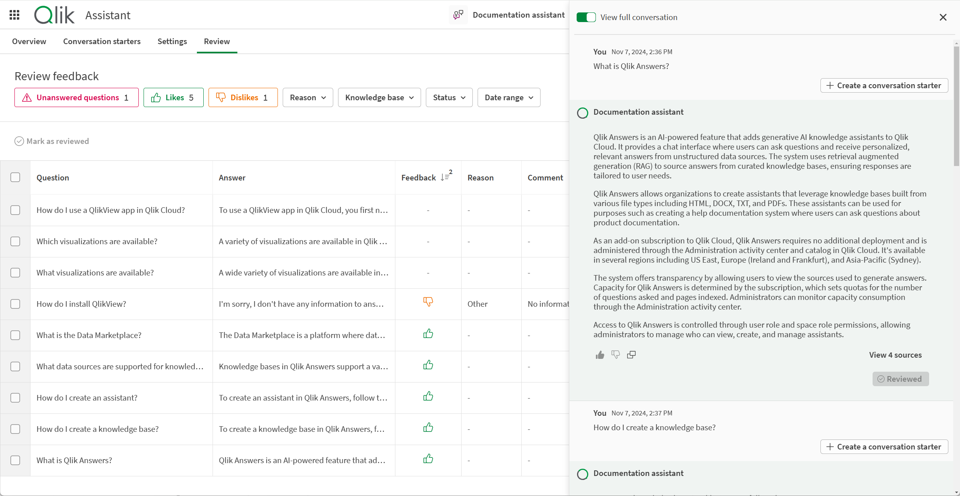Click the grid/apps menu icon

(14, 14)
